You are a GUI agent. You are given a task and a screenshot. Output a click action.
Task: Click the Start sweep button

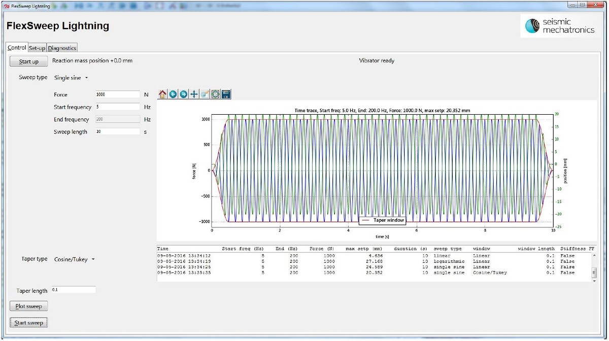coord(29,323)
